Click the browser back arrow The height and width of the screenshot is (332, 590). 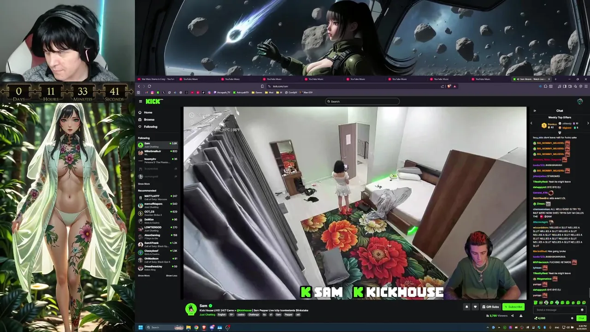(x=139, y=86)
